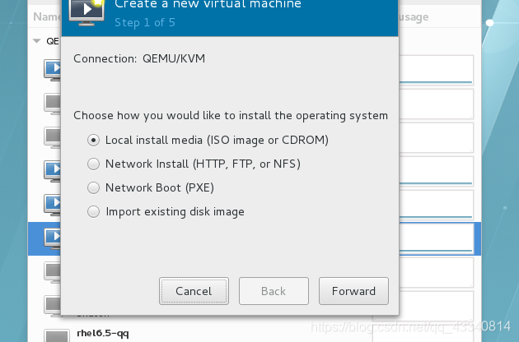Select running VM icon just above highlighted row

[x=52, y=205]
